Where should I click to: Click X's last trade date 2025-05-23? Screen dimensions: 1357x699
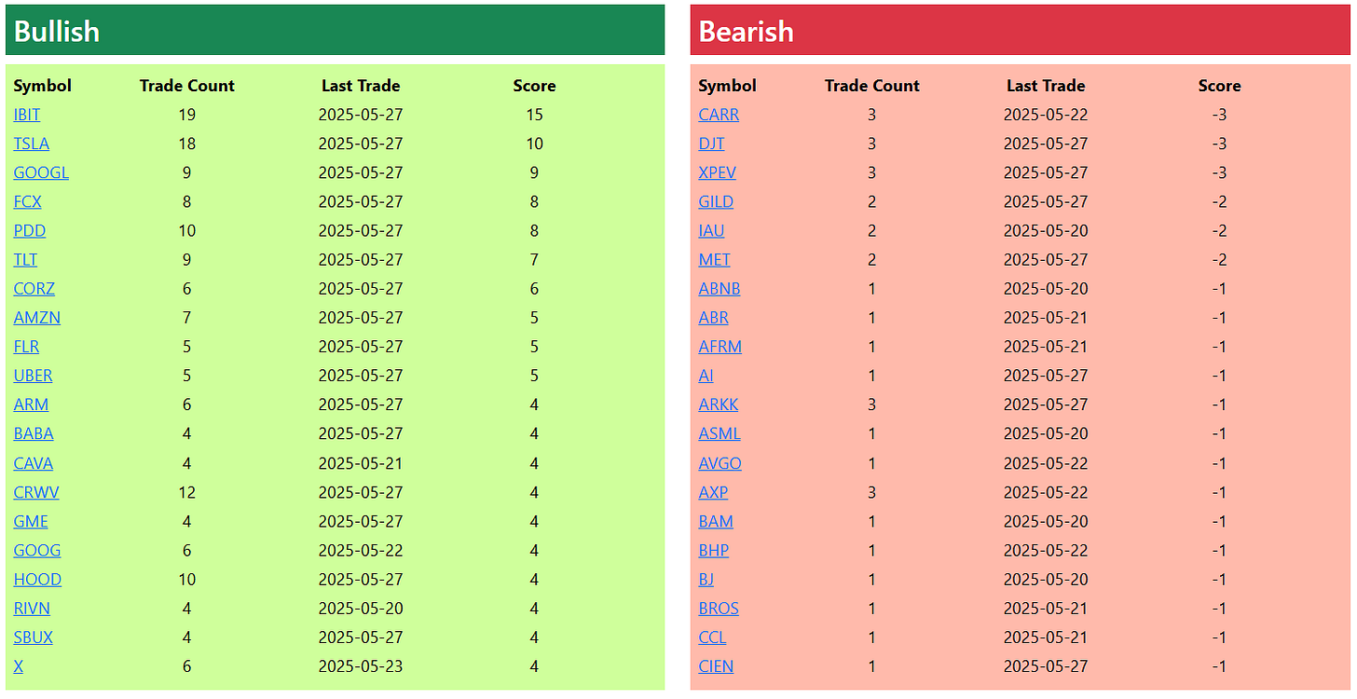[361, 666]
